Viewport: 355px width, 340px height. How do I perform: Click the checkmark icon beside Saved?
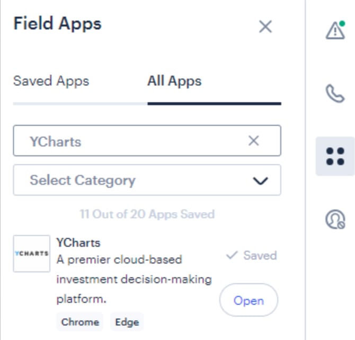232,255
